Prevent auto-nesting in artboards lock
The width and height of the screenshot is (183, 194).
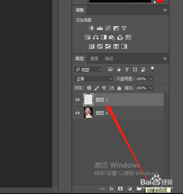(x=112, y=88)
